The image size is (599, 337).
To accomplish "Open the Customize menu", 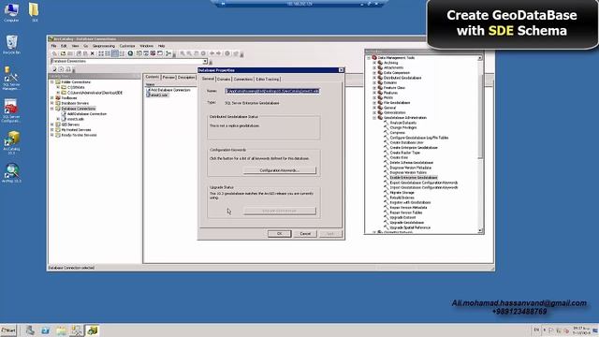I will (127, 46).
